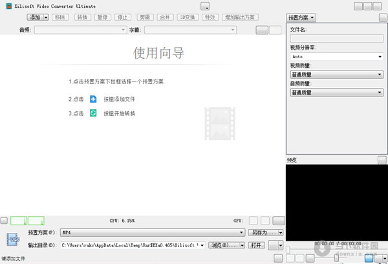The height and width of the screenshot is (264, 388).
Task: Click the CPU: 6.15% readout
Action: pyautogui.click(x=122, y=221)
